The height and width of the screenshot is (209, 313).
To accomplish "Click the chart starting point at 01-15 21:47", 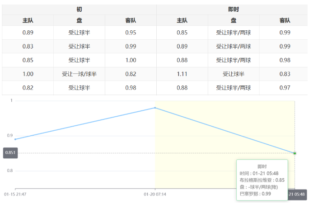I will point(15,139).
